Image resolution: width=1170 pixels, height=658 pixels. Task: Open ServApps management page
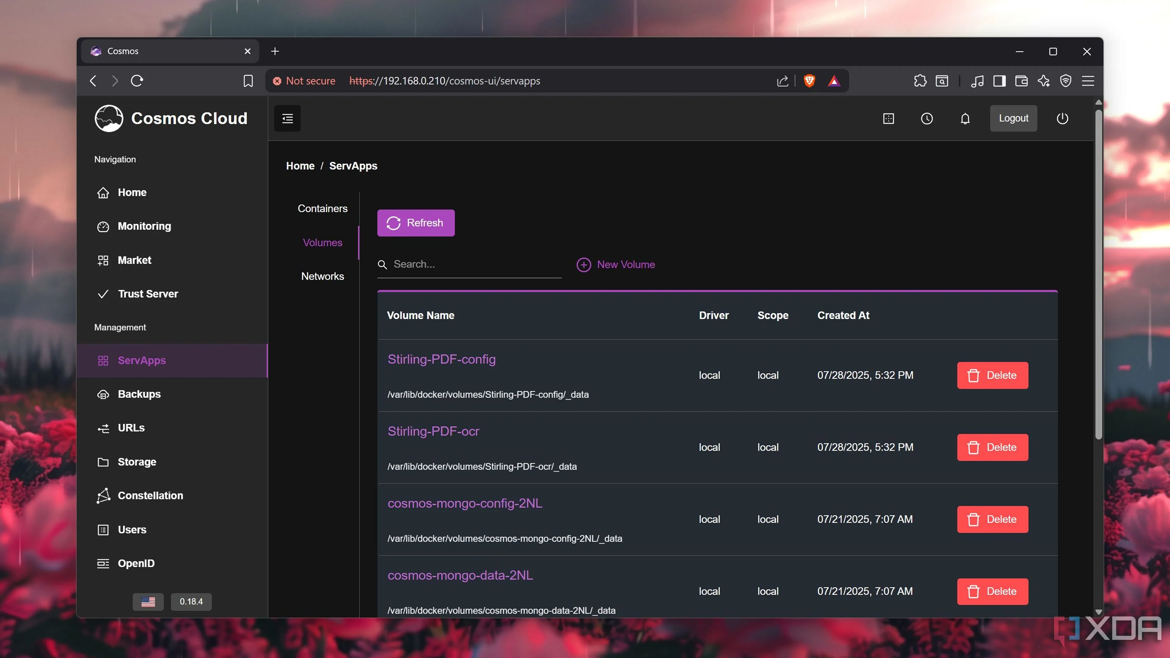(x=172, y=361)
